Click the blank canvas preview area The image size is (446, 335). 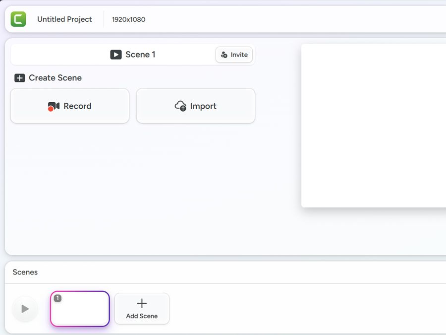(x=374, y=126)
